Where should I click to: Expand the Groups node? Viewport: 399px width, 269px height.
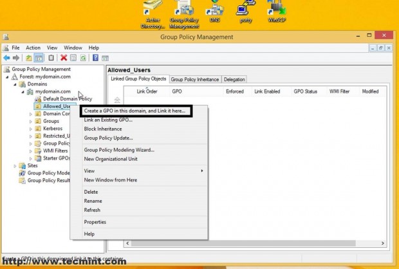31,122
